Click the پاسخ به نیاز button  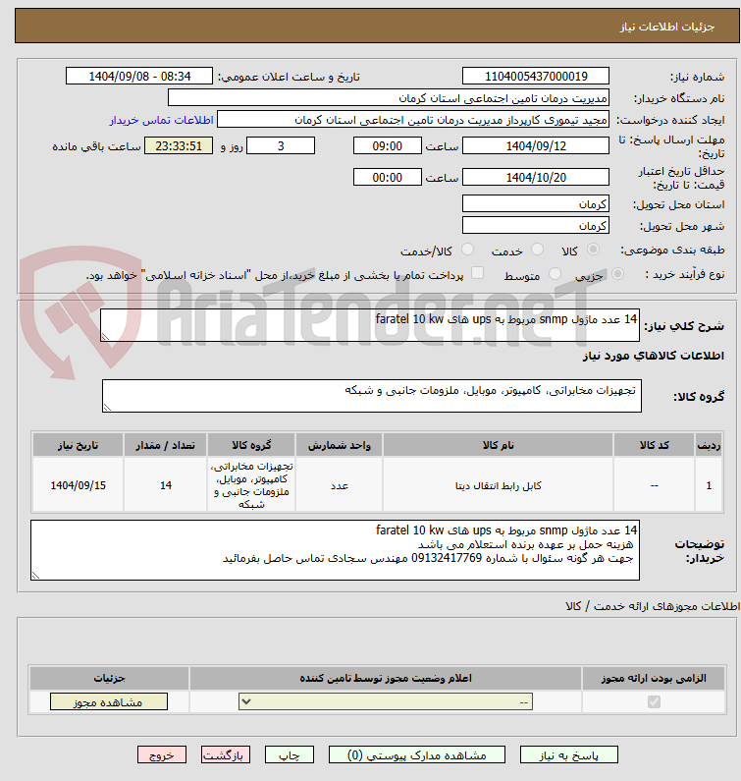click(x=569, y=755)
